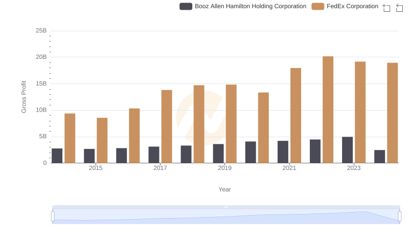409x236 pixels.
Task: Click the 5B y-axis label
Action: click(x=43, y=136)
